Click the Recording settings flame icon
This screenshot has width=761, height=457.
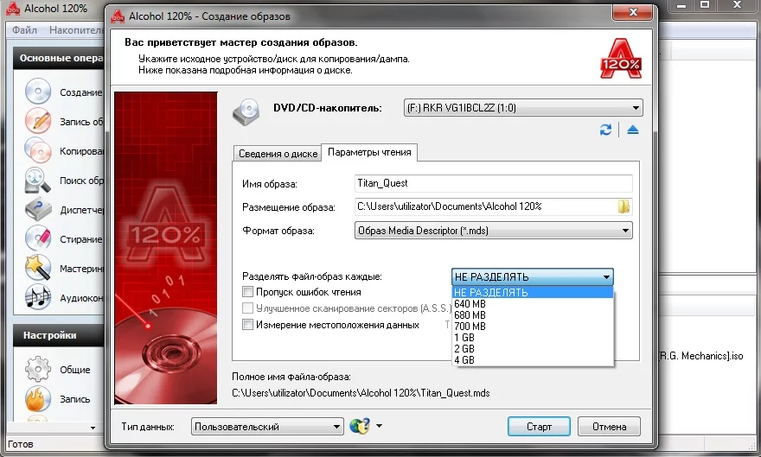coord(38,399)
